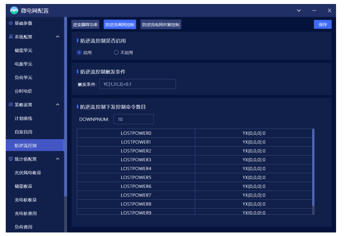Viewport: 344px width, 236px height.
Task: Switch to the 防逆流电网恢复控制 tab
Action: 161,25
